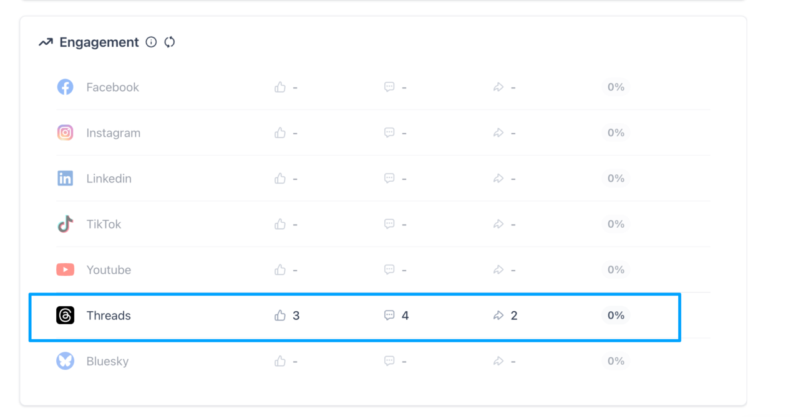Select the highlighted Threads row
Screen dimensions: 811x417
[x=354, y=316]
